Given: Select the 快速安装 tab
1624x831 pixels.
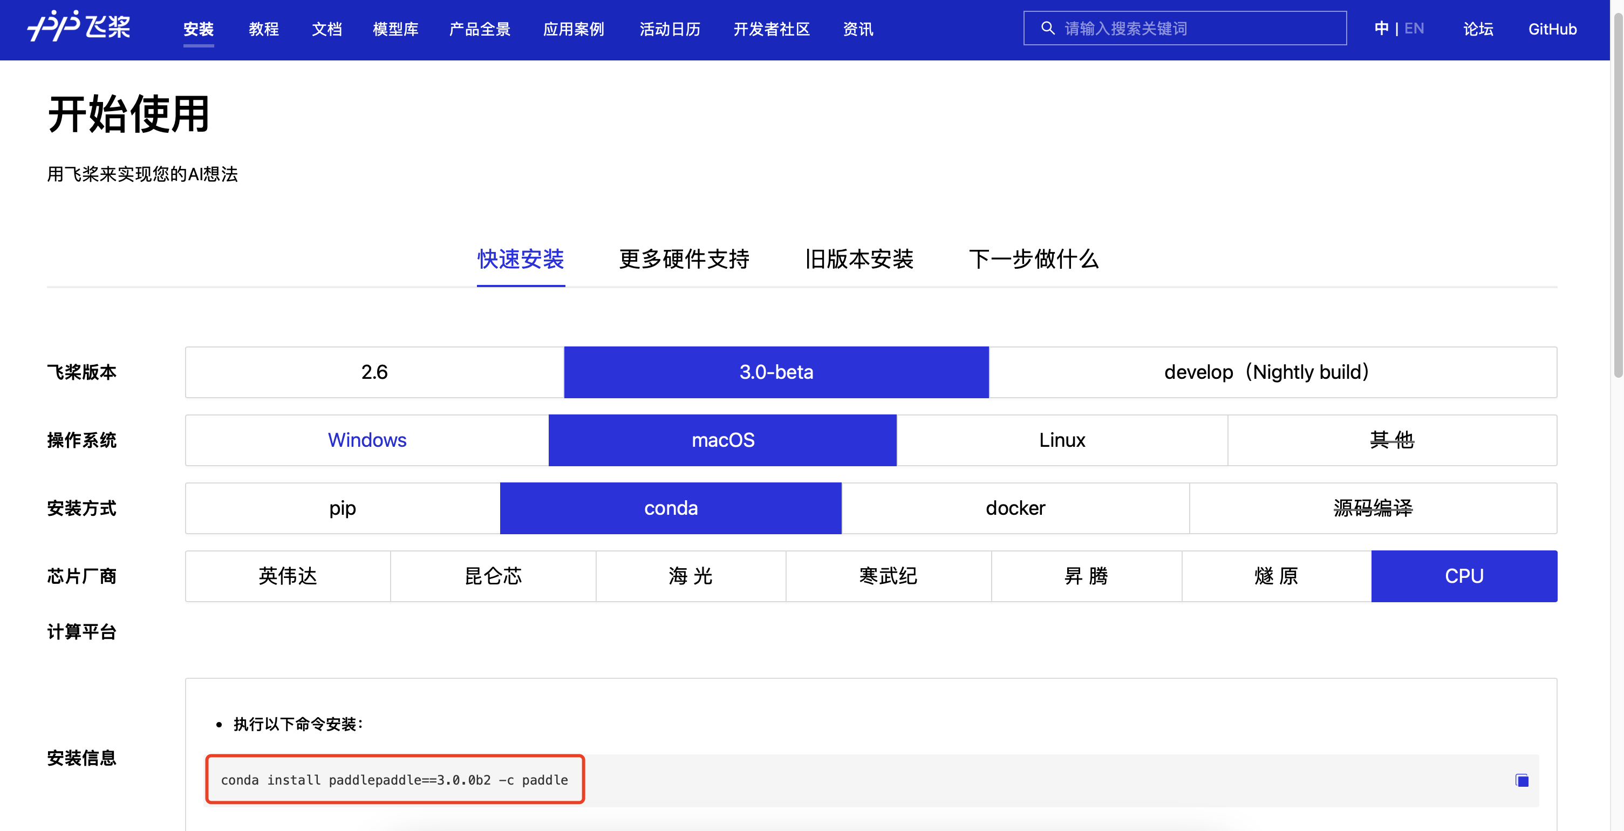Looking at the screenshot, I should [x=521, y=259].
